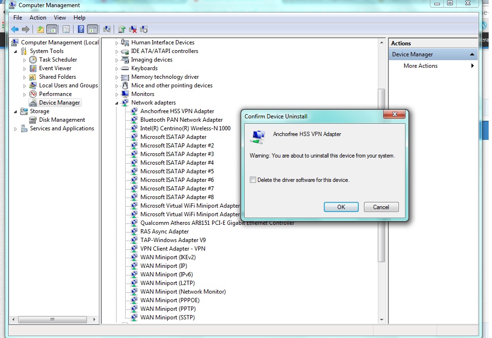Collapse the Storage node
The image size is (492, 338).
tap(15, 112)
